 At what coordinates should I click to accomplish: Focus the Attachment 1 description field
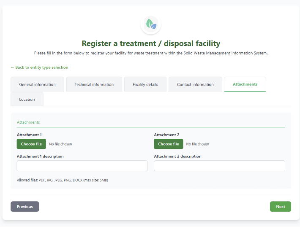(x=82, y=166)
